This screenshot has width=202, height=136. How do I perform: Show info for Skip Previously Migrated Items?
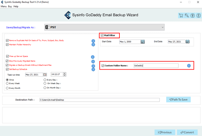[93, 62]
